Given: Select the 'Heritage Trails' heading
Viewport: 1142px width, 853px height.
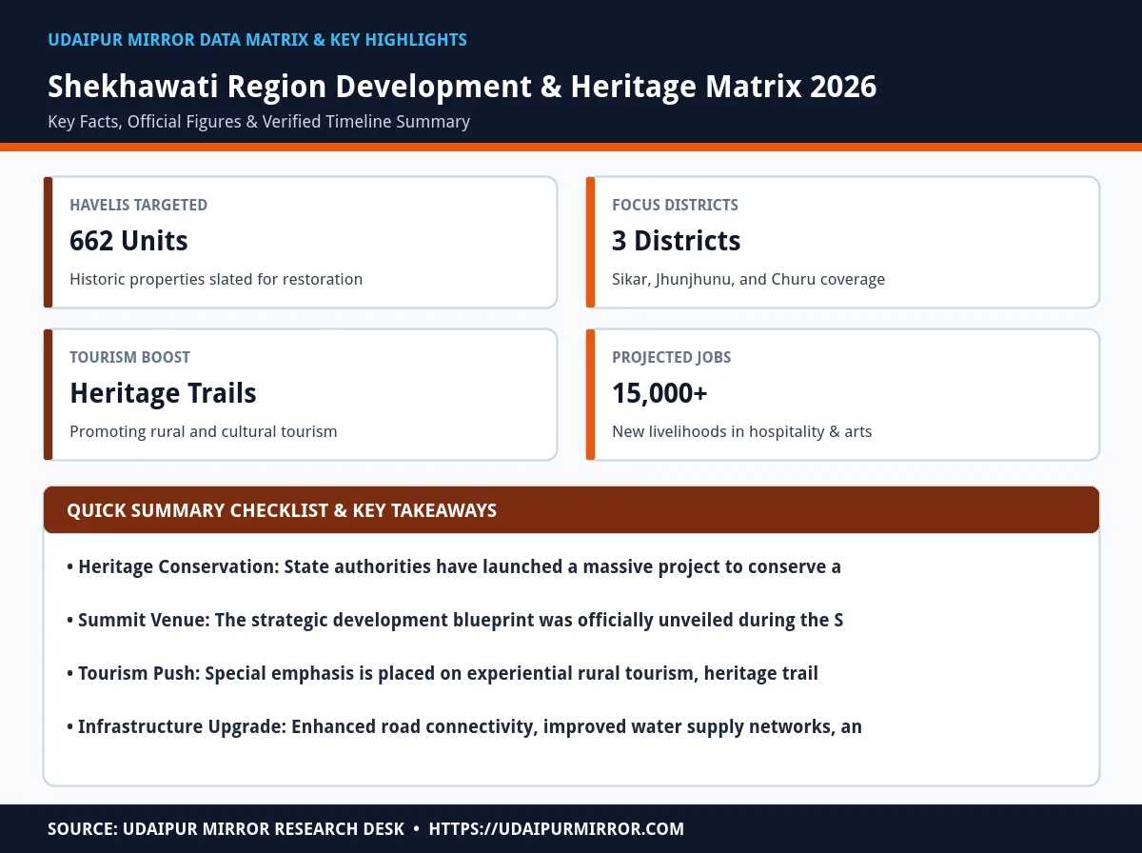Looking at the screenshot, I should tap(163, 393).
